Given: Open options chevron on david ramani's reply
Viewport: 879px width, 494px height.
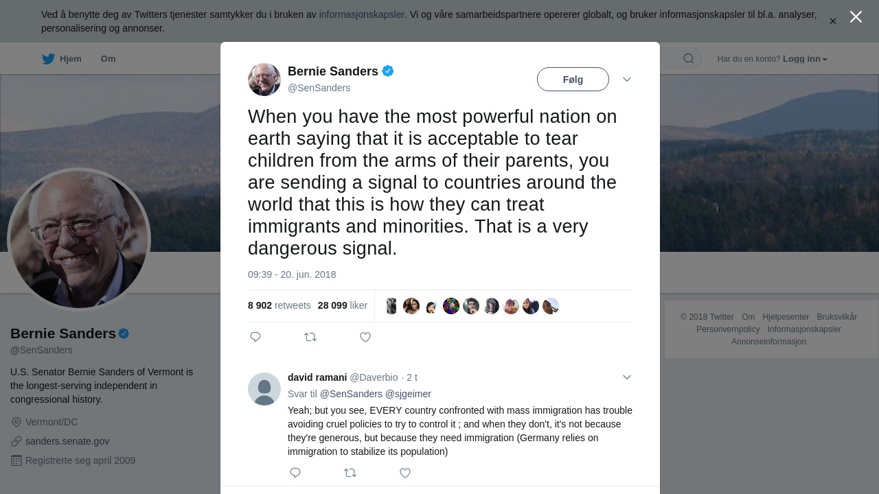Looking at the screenshot, I should (627, 377).
